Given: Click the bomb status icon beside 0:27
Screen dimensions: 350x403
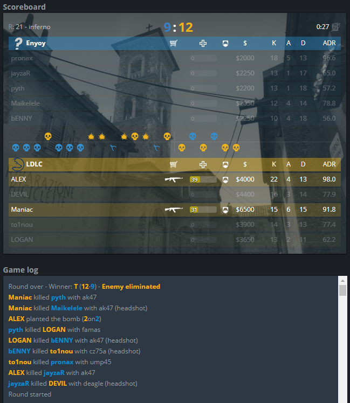Looking at the screenshot, I should 335,27.
